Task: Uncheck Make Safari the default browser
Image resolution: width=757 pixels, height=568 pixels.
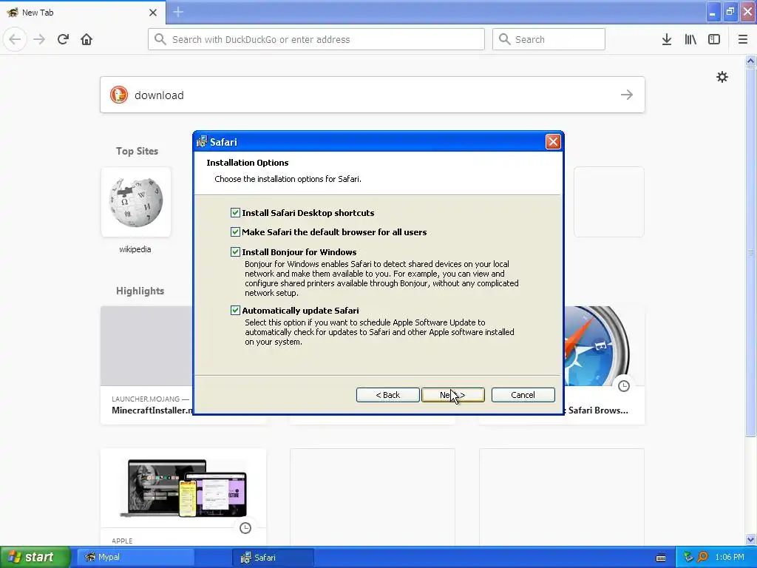Action: click(x=235, y=231)
